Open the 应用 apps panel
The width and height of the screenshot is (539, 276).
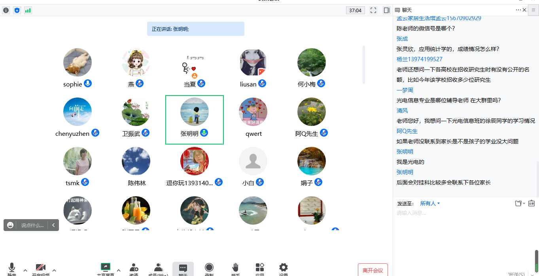click(259, 268)
